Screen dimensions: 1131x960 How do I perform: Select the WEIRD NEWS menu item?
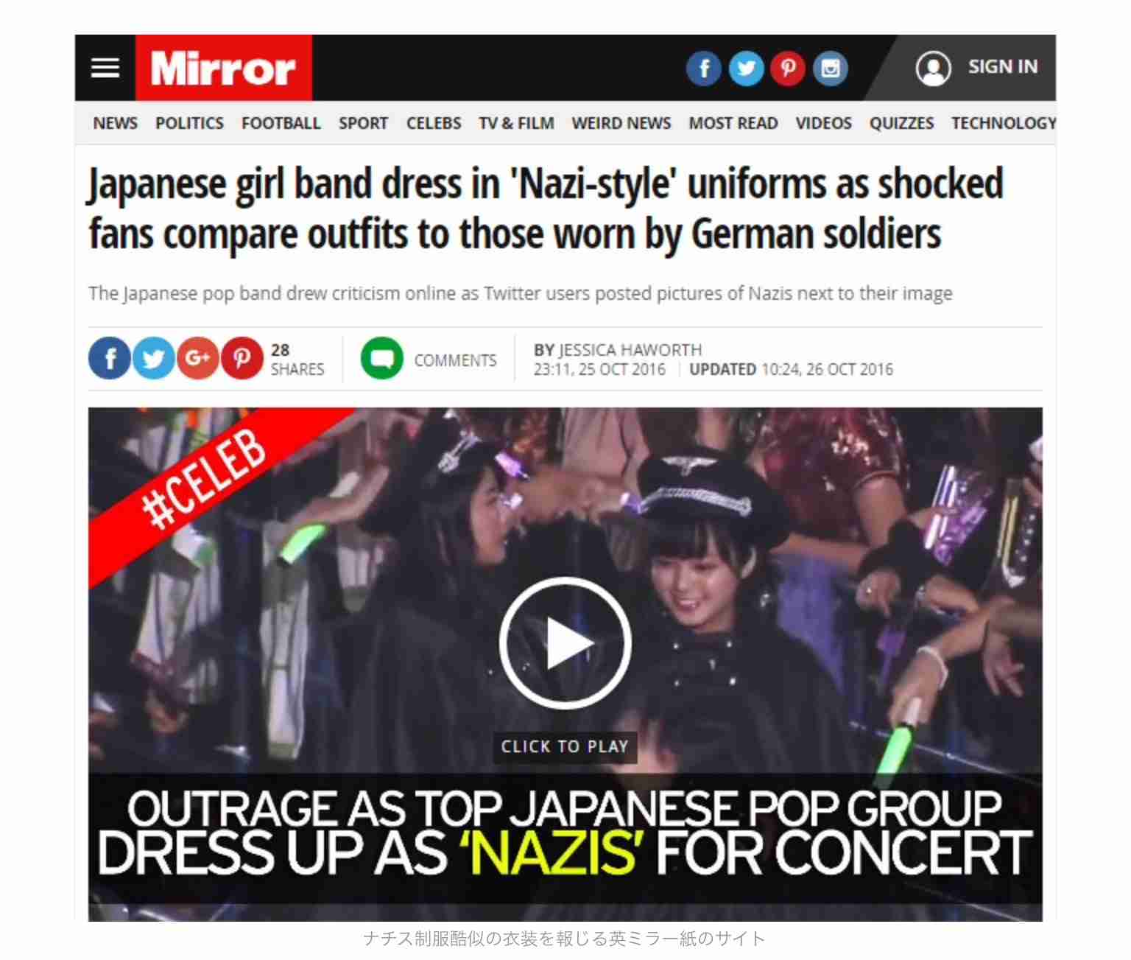[x=621, y=123]
